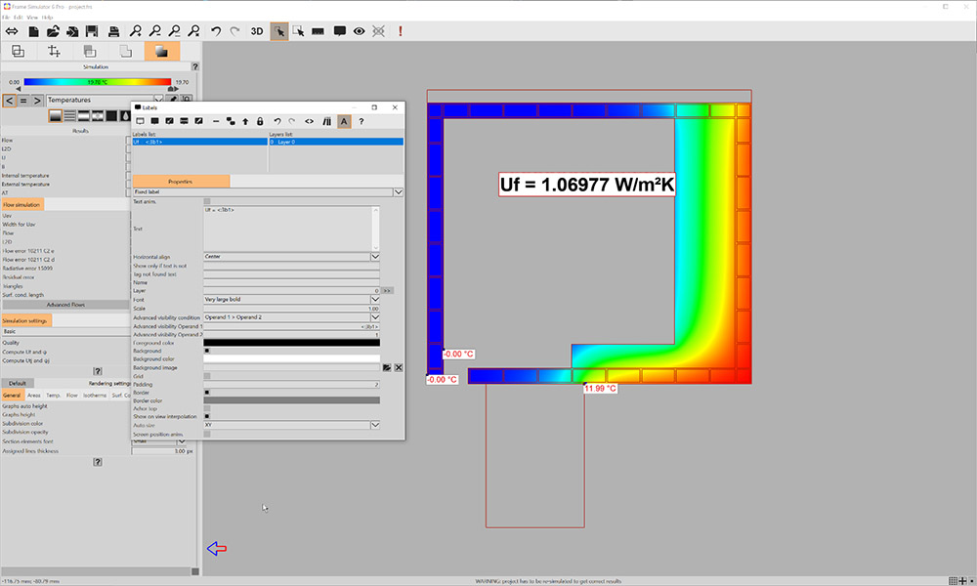The width and height of the screenshot is (977, 586).
Task: Click the black Foreground color swatch
Action: click(x=291, y=343)
